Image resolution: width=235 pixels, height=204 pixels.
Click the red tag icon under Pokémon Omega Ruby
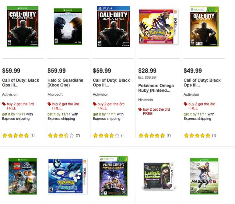[140, 109]
